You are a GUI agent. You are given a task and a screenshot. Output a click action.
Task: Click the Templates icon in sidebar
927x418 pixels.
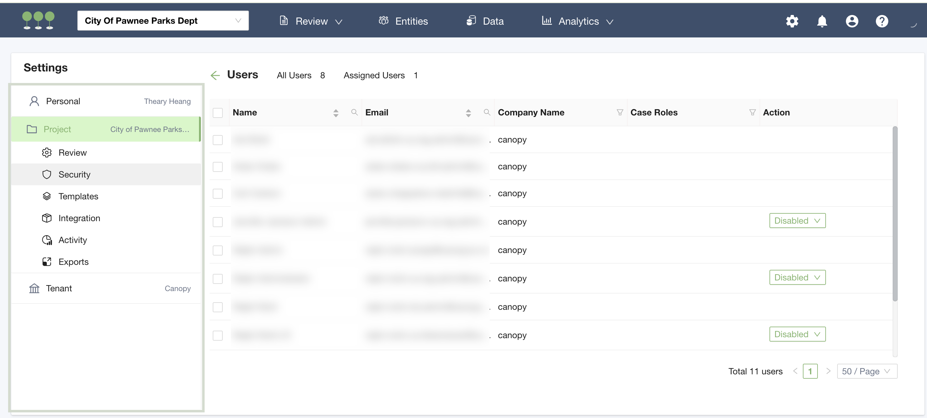pyautogui.click(x=46, y=196)
